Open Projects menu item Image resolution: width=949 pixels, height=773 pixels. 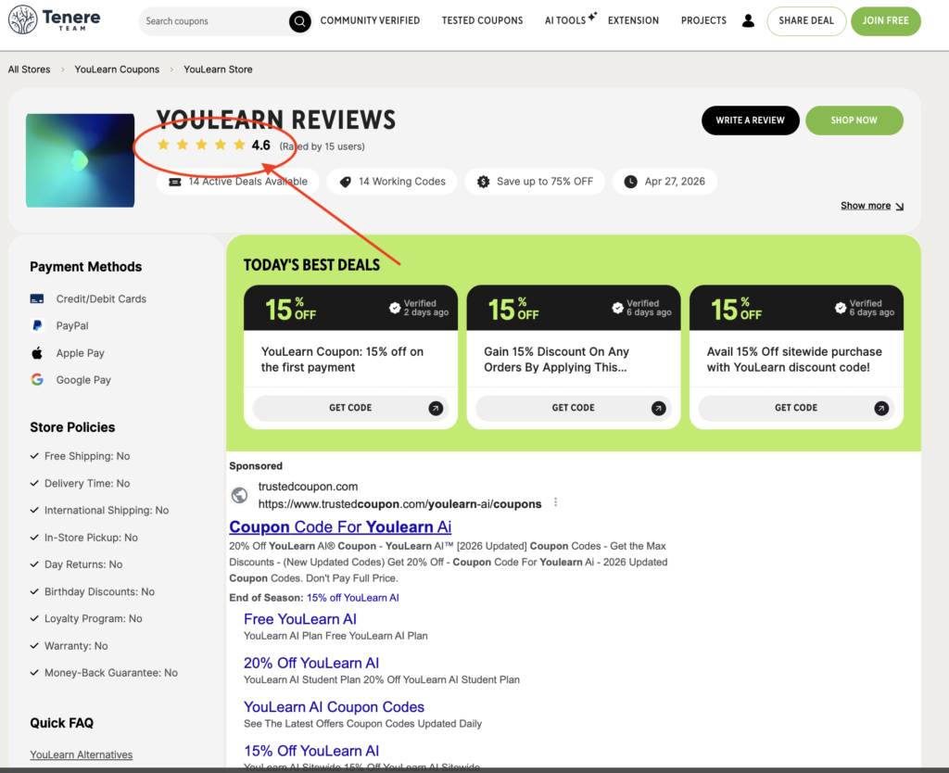point(703,20)
